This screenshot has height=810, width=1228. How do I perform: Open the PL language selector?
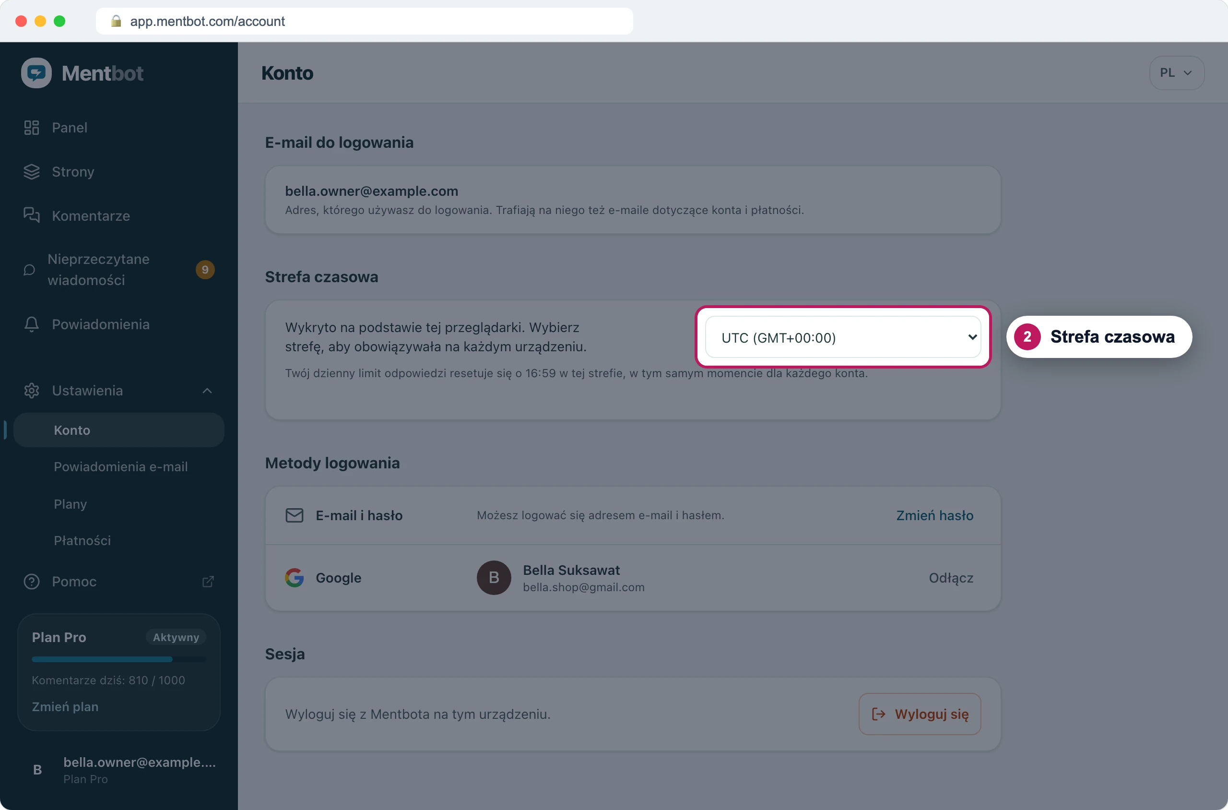pos(1176,73)
